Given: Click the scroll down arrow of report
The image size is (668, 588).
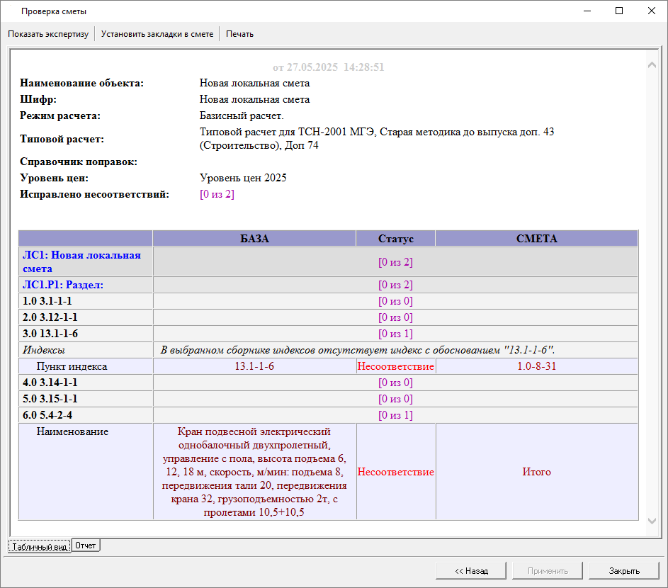Looking at the screenshot, I should point(652,521).
